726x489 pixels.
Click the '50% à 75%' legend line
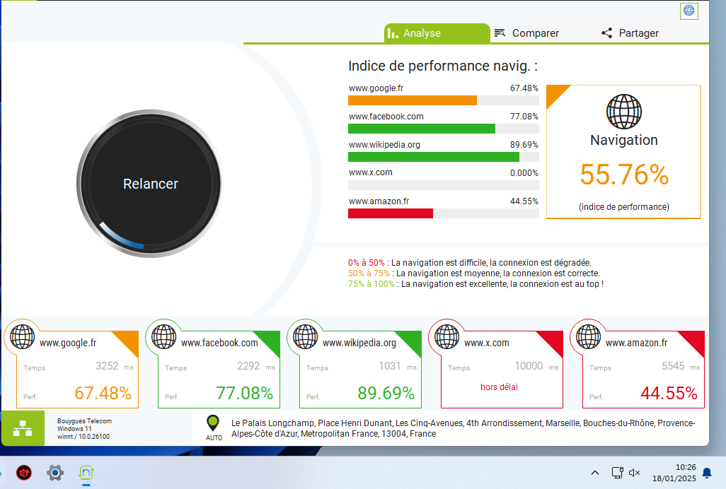(x=473, y=273)
